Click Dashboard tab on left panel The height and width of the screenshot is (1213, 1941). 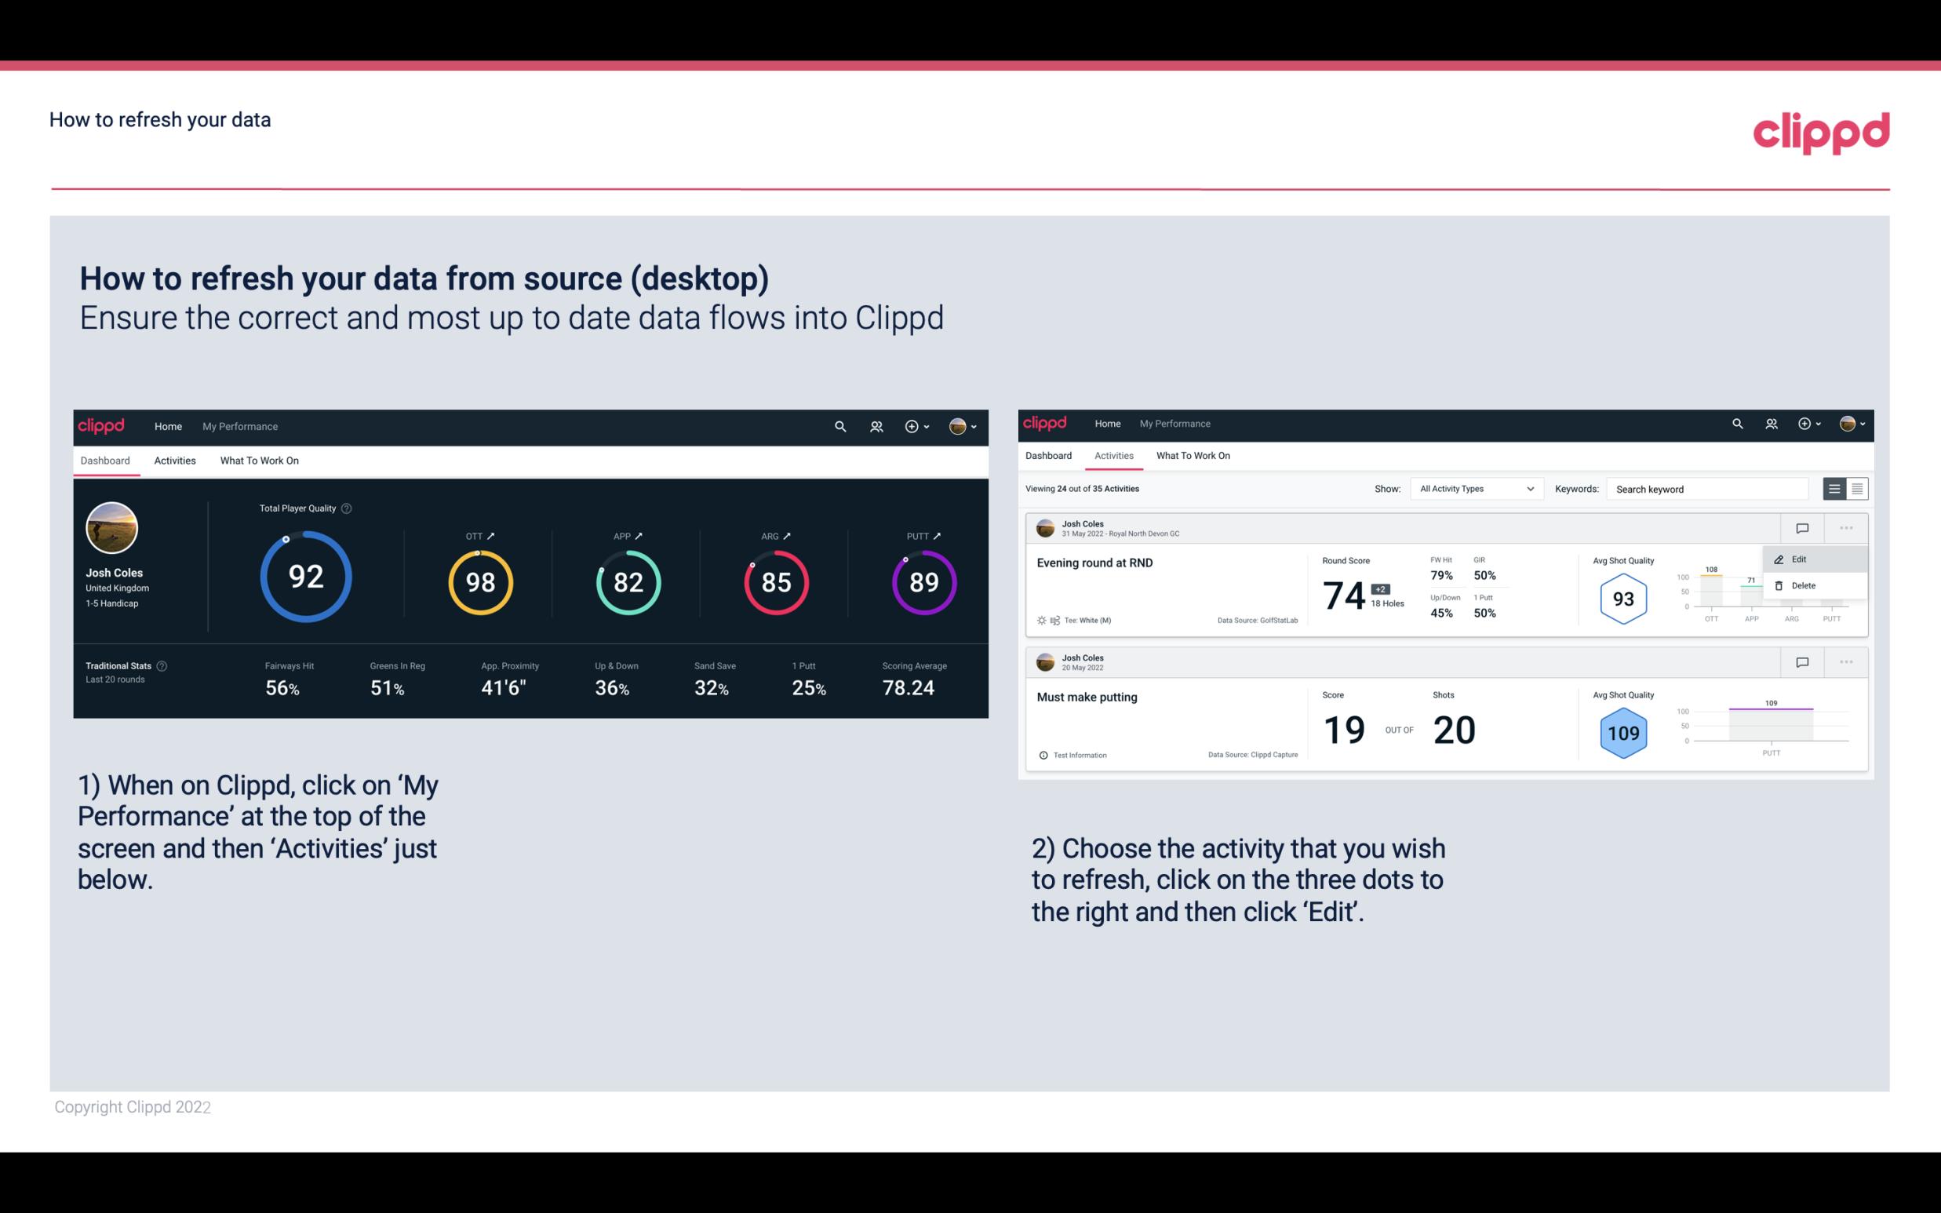tap(106, 460)
